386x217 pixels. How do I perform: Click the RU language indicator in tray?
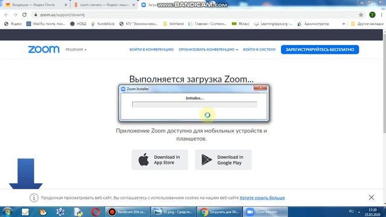coord(351,212)
